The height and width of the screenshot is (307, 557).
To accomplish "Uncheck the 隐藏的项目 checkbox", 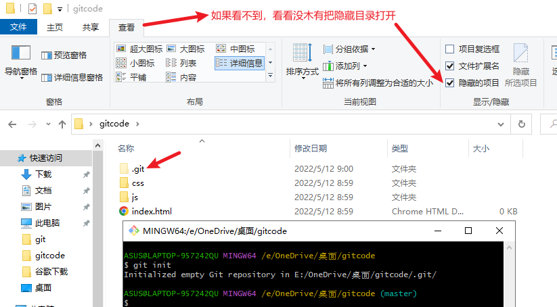I will click(x=449, y=83).
